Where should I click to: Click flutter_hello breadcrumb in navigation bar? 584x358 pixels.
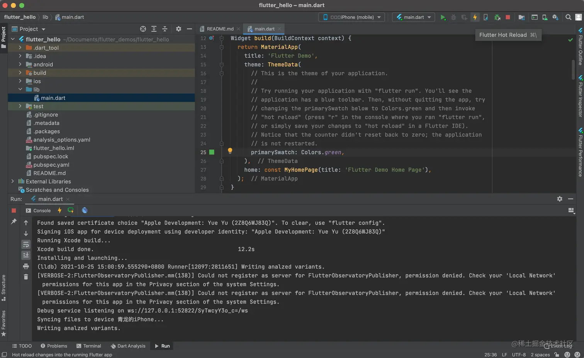(20, 17)
